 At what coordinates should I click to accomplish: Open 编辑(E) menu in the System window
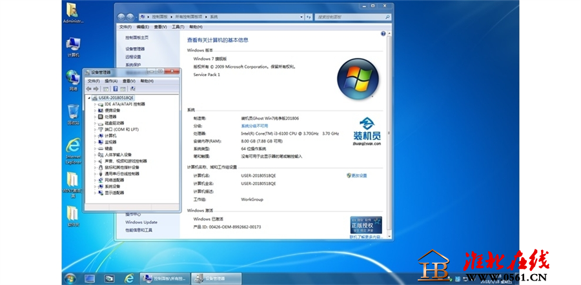(143, 27)
